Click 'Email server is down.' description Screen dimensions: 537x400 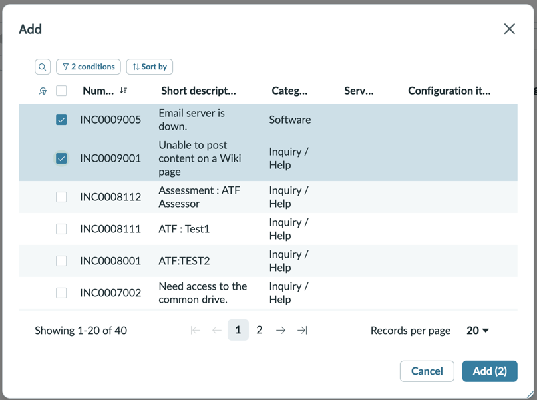[x=192, y=120]
